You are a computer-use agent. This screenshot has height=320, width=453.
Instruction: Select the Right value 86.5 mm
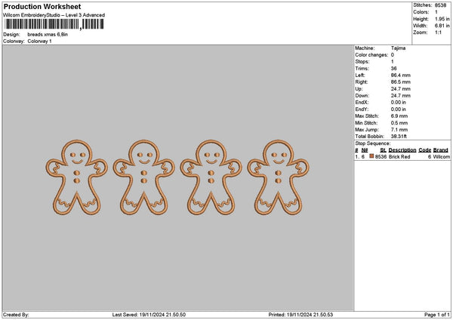point(400,82)
